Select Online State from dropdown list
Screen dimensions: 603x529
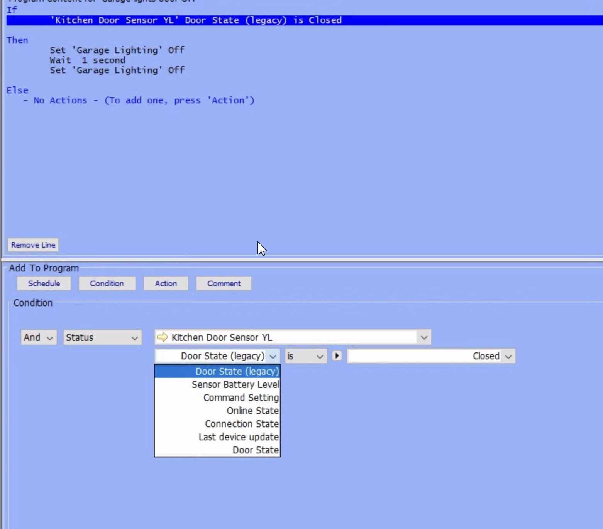(252, 411)
